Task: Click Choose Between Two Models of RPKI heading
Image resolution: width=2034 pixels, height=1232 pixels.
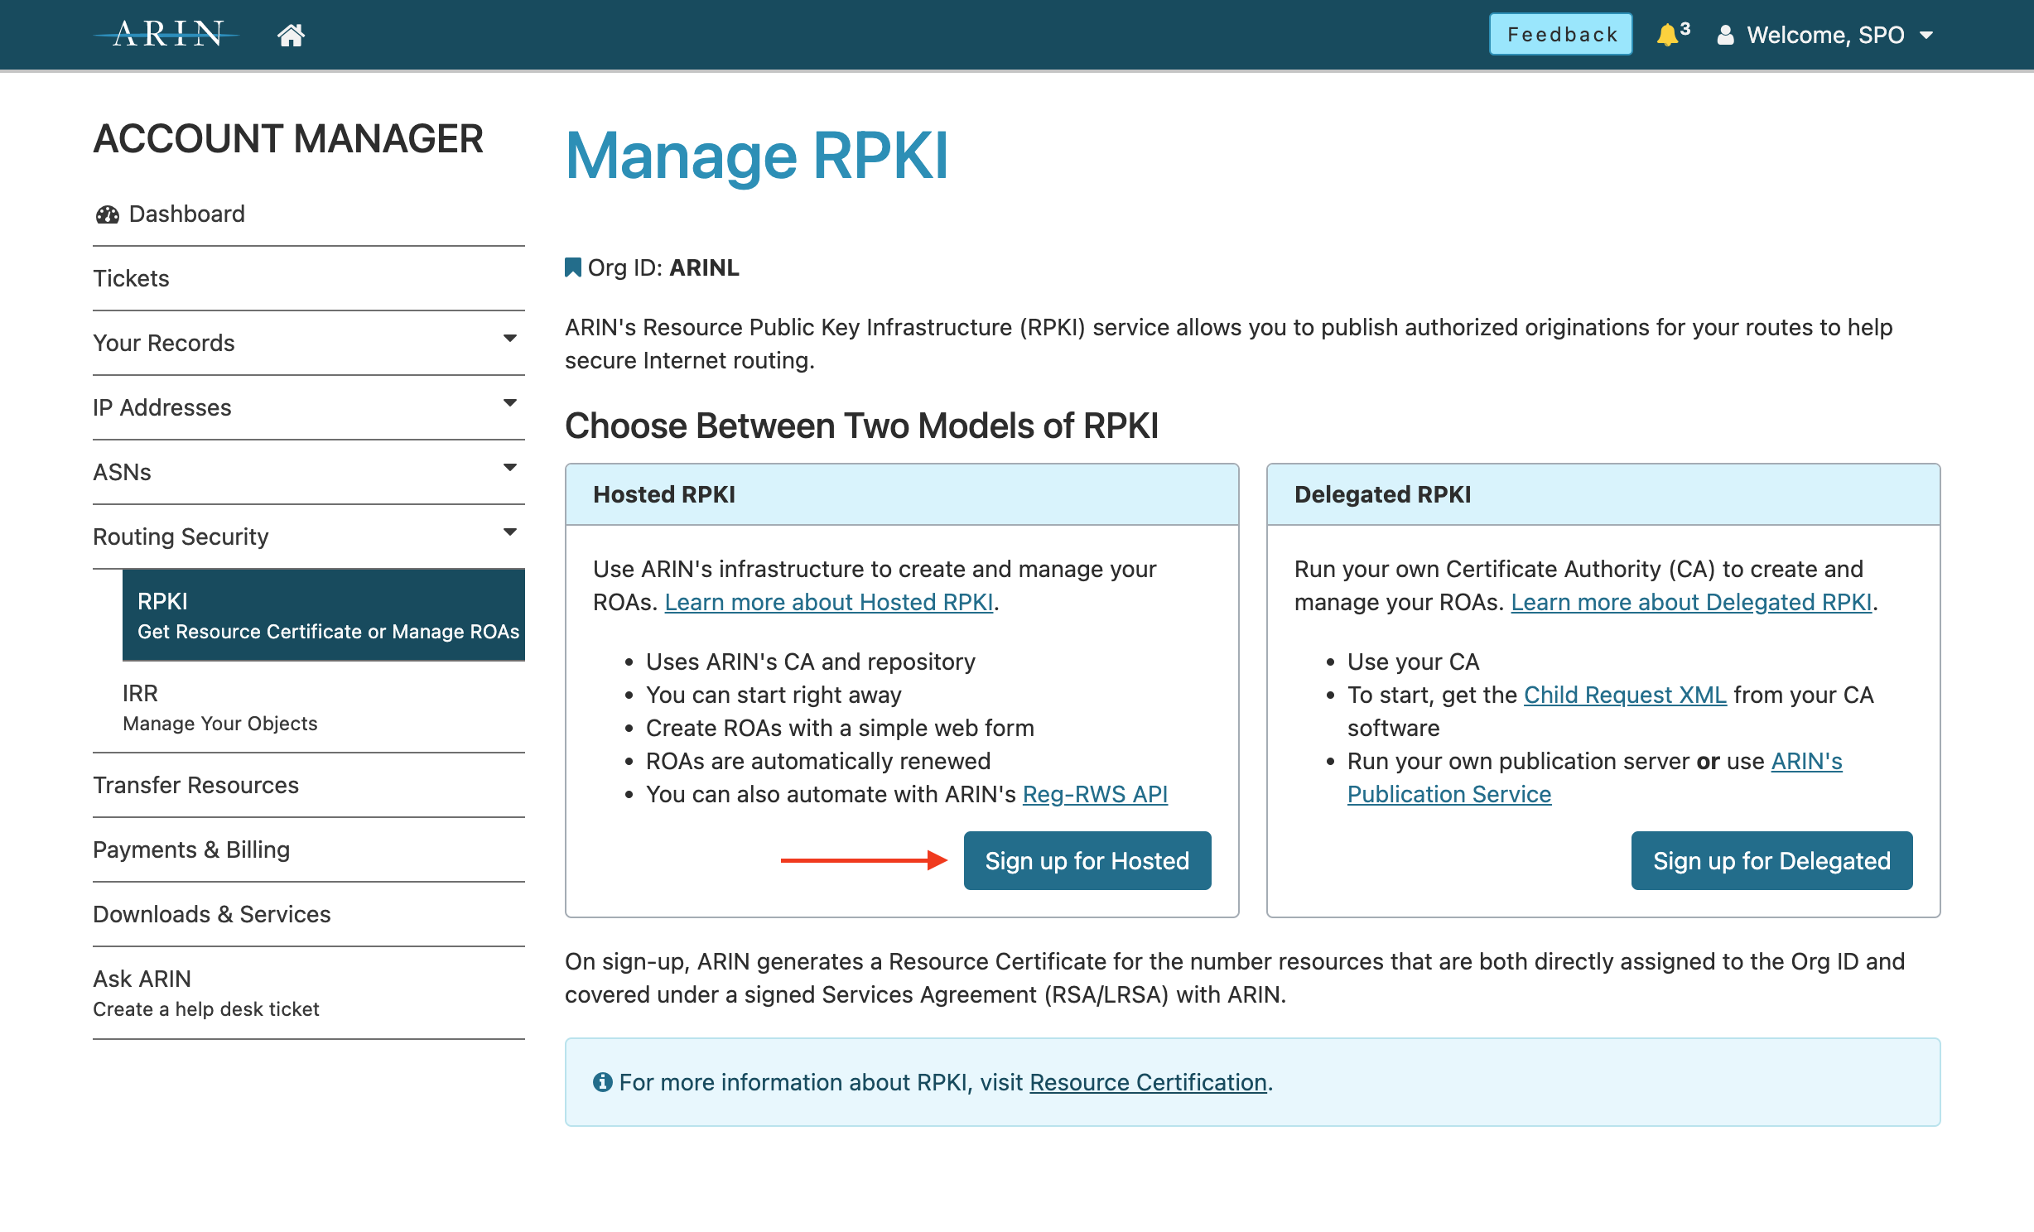Action: click(861, 426)
